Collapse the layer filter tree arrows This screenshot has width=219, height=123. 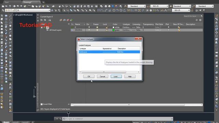point(68,24)
